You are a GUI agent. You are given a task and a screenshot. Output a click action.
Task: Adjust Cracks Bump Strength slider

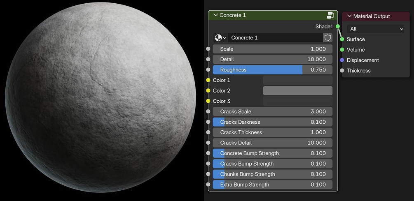(272, 164)
